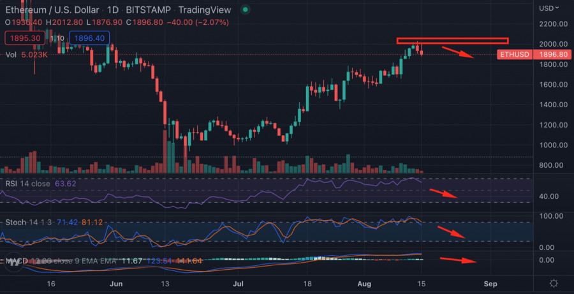Click red arrow in RSI pane
Image resolution: width=574 pixels, height=294 pixels.
click(x=443, y=194)
